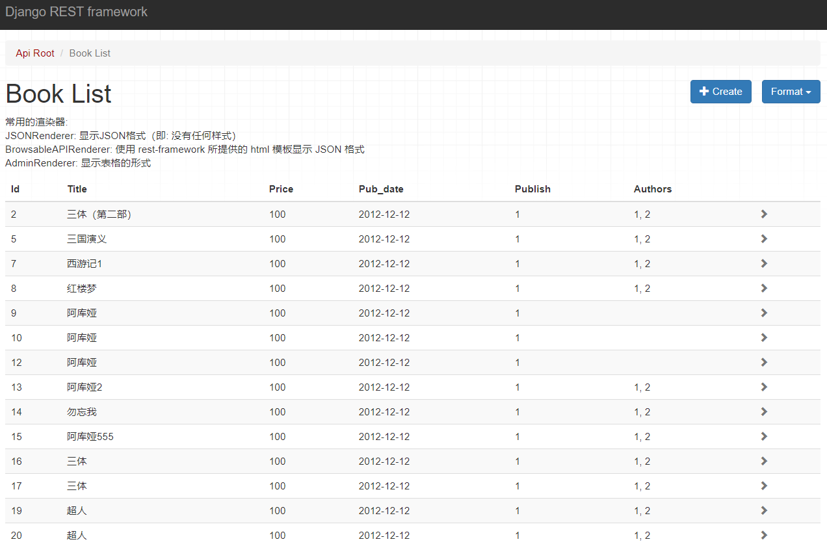Open detail chevron for book id 12

click(764, 362)
